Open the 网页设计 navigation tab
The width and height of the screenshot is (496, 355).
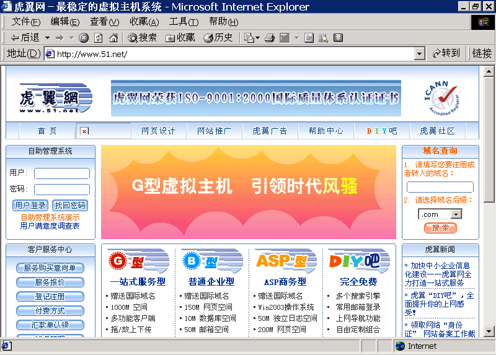(158, 131)
